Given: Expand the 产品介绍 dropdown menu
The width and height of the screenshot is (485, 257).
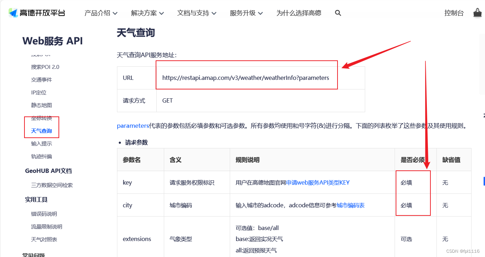Looking at the screenshot, I should (101, 13).
